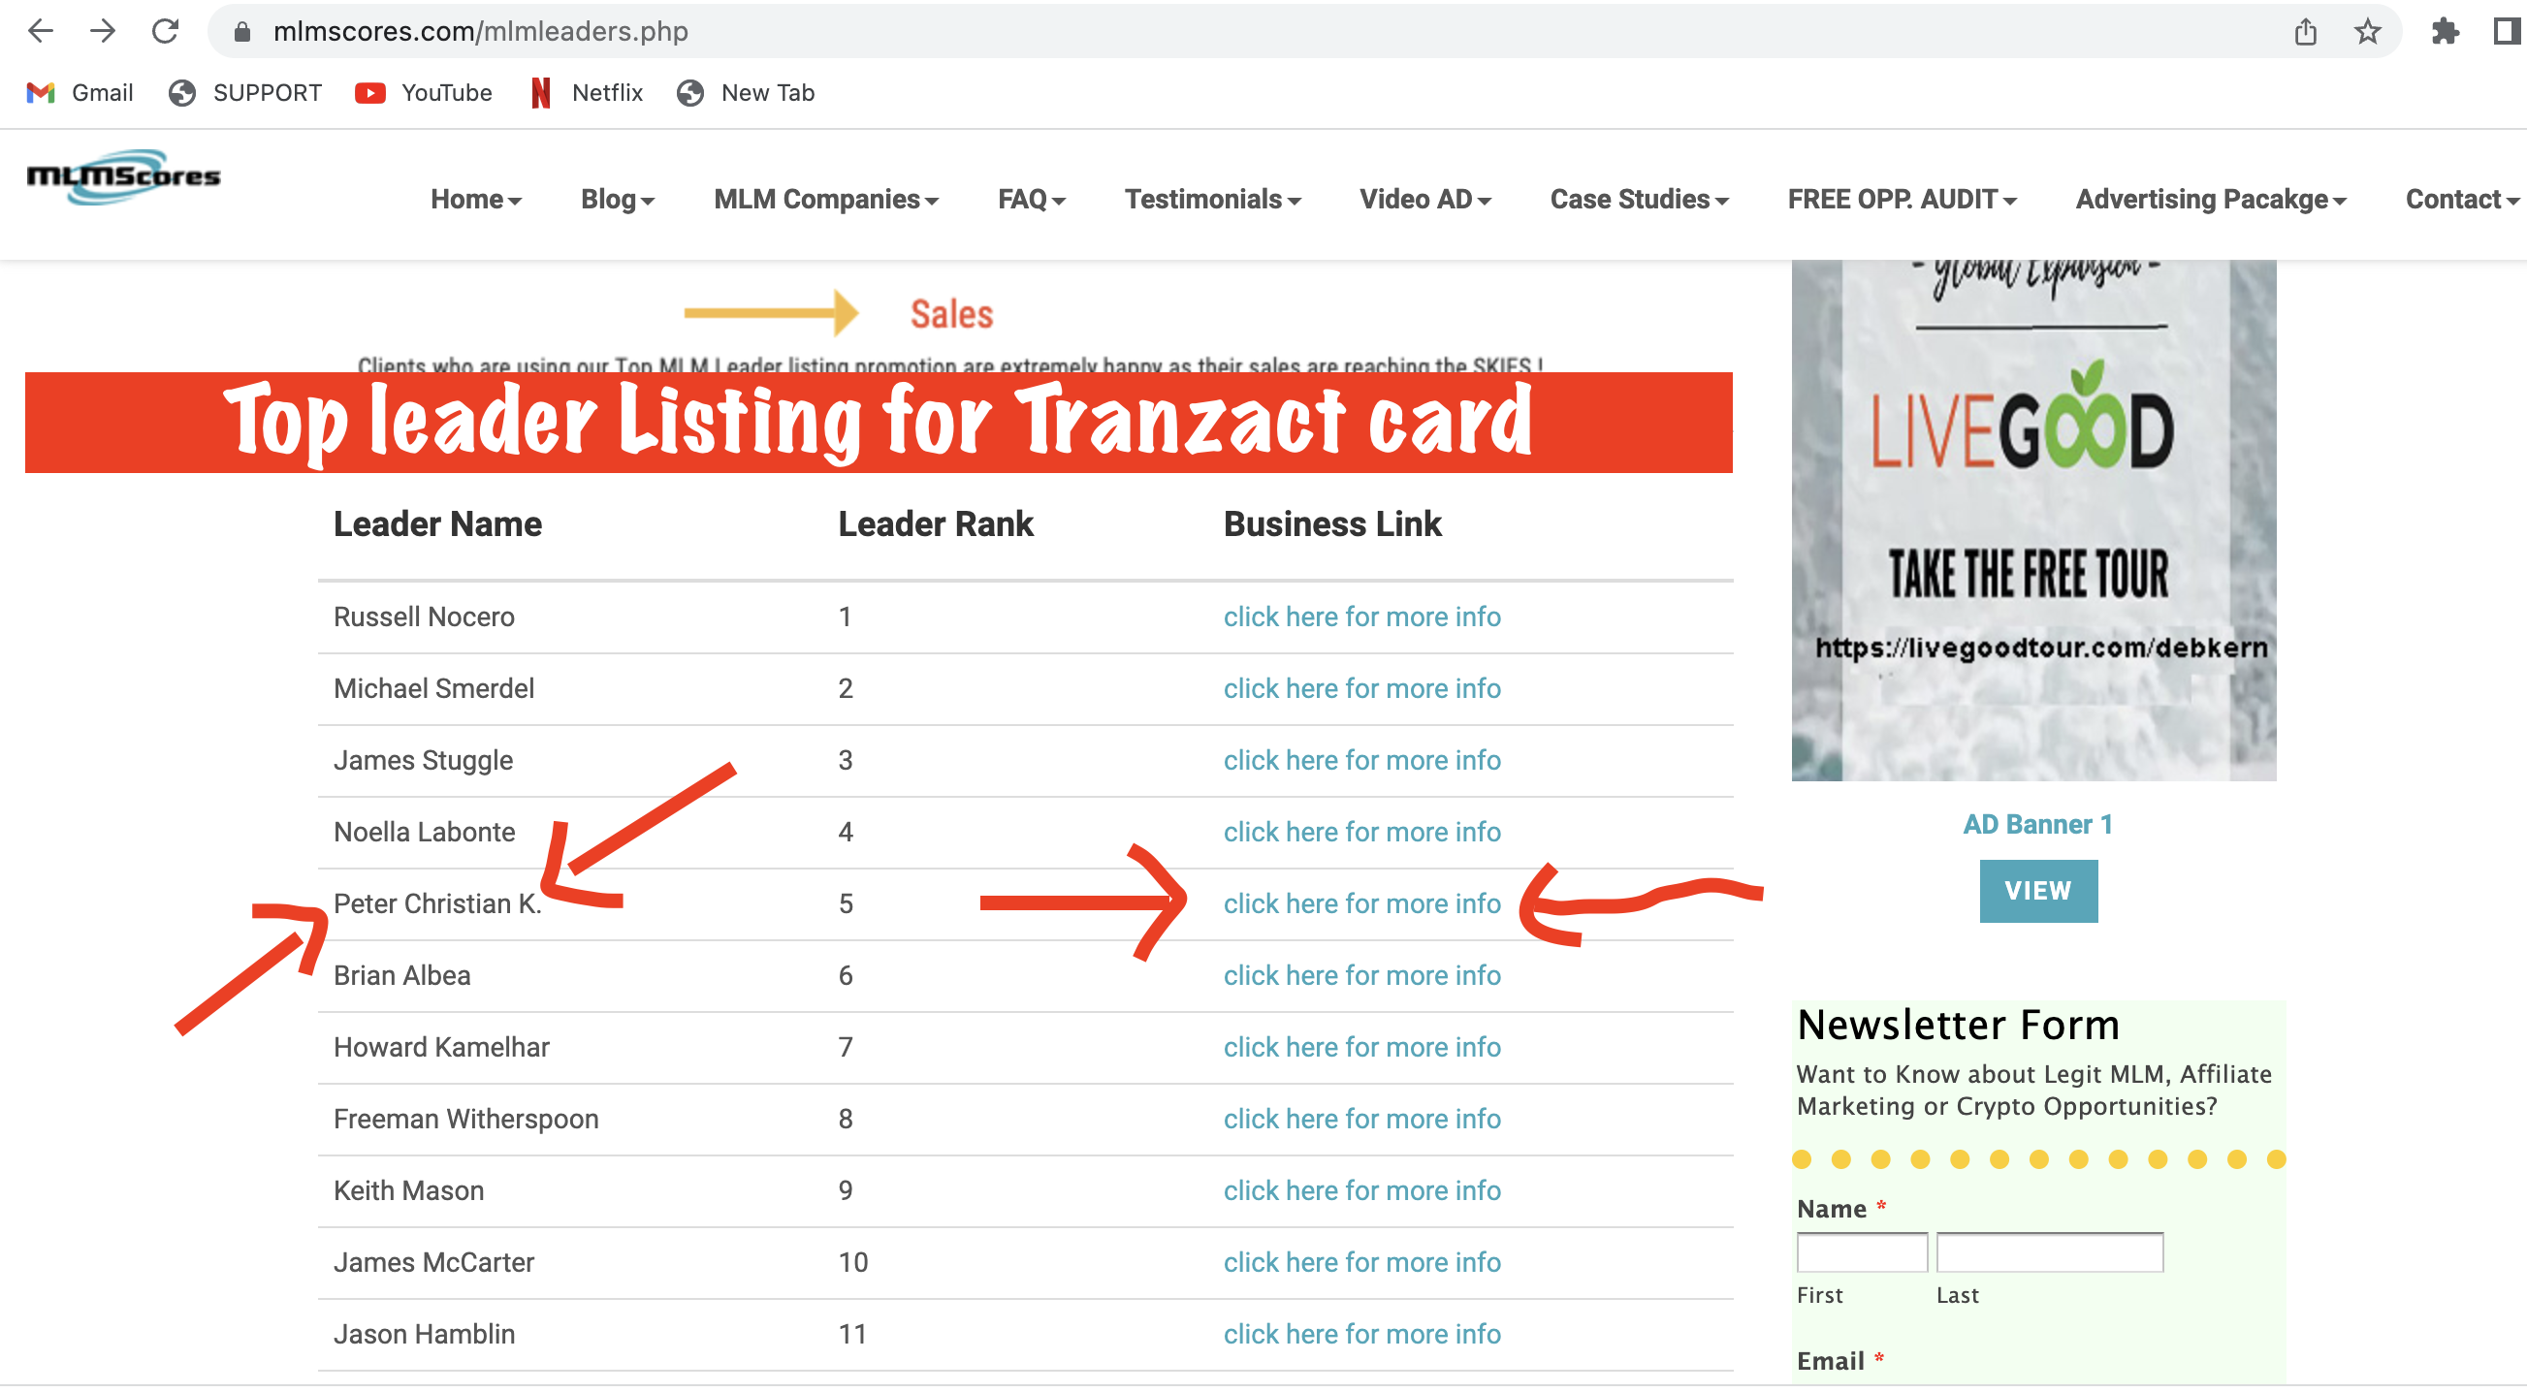The image size is (2527, 1392).
Task: Expand the Blog menu
Action: click(617, 199)
